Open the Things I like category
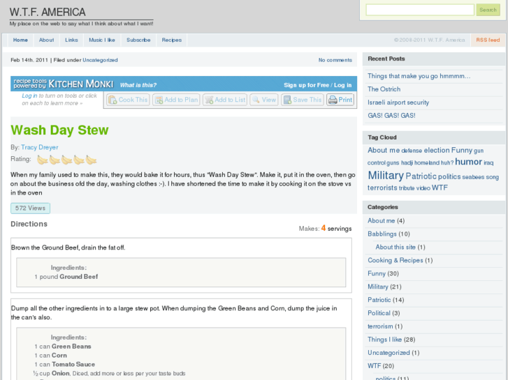The height and width of the screenshot is (380, 508). click(384, 340)
